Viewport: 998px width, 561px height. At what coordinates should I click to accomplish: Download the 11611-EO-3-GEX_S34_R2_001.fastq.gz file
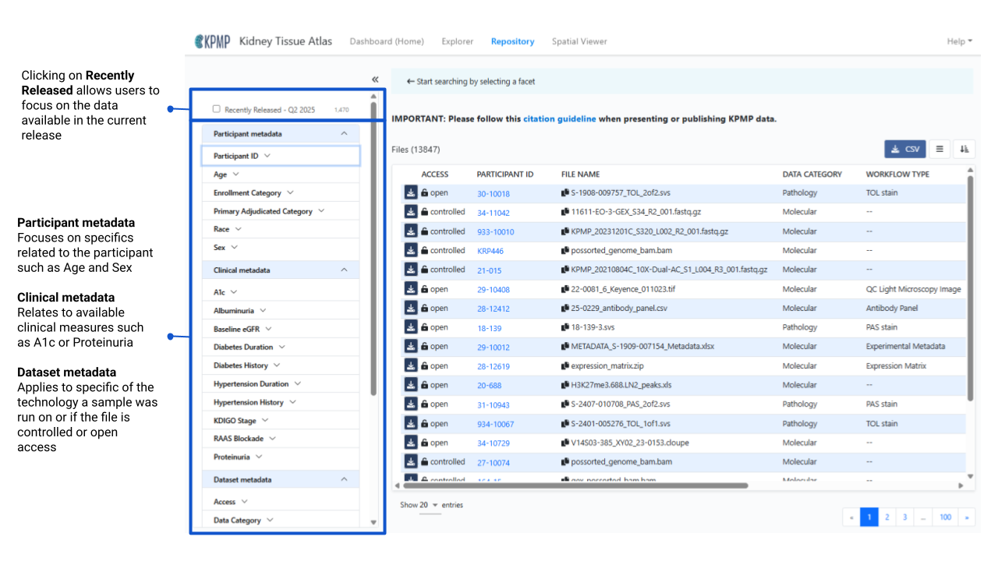(x=411, y=212)
